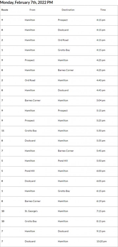Click the 10:20 pm time cell

[102, 241]
